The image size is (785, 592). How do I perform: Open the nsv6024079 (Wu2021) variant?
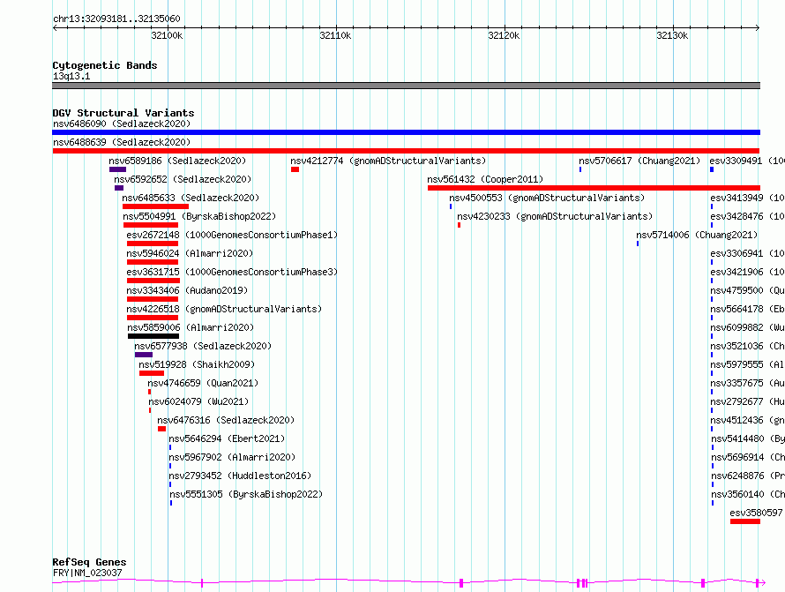tap(198, 401)
